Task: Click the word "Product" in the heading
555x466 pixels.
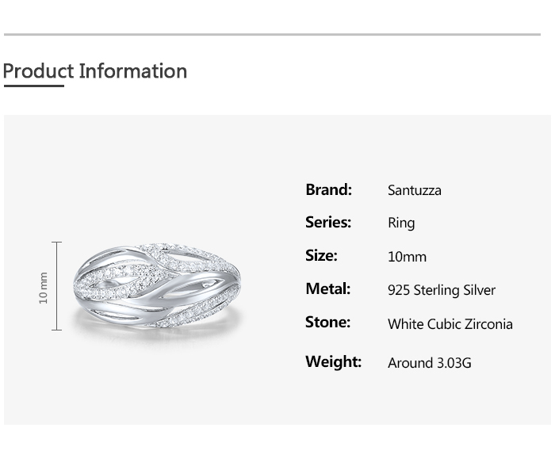Action: tap(38, 71)
